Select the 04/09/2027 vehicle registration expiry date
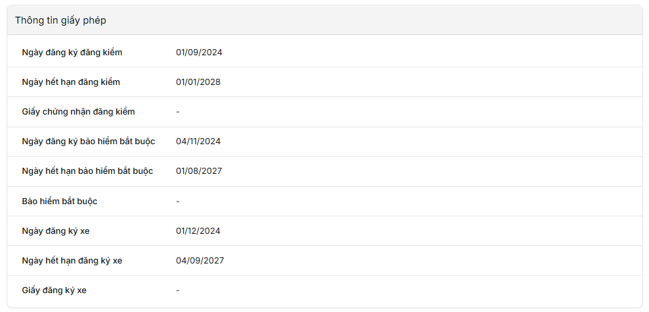 (200, 261)
